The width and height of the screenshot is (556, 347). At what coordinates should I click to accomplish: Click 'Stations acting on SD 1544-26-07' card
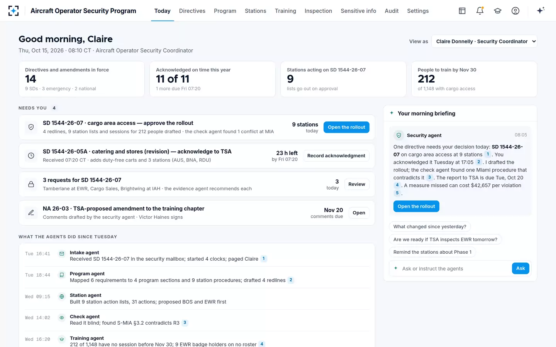coord(343,79)
